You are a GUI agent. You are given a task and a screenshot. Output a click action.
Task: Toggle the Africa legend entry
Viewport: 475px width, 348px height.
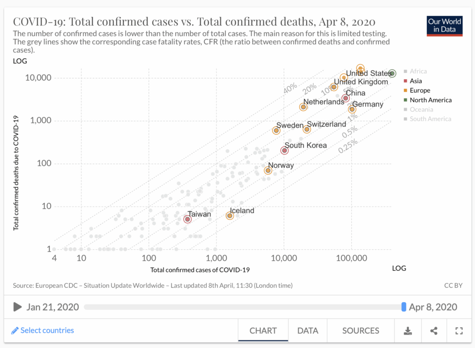pos(418,71)
